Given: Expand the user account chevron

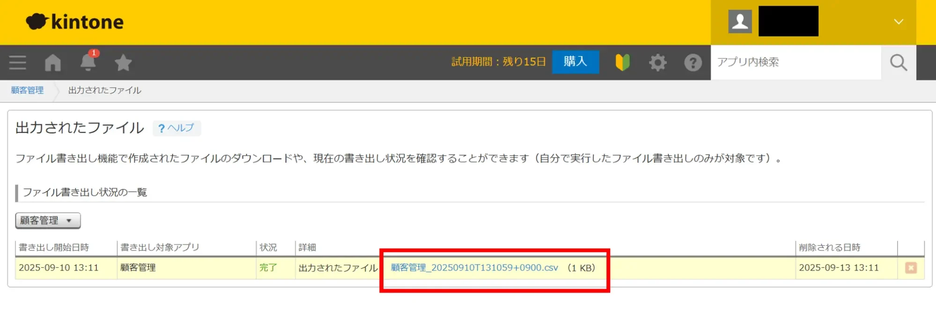Looking at the screenshot, I should click(898, 22).
